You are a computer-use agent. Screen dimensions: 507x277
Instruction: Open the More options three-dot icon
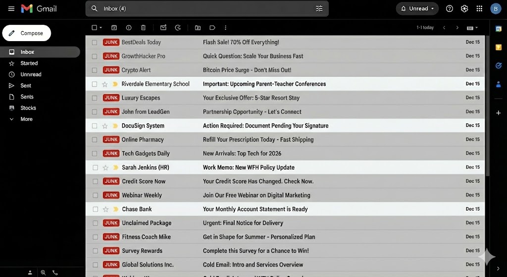tap(225, 28)
